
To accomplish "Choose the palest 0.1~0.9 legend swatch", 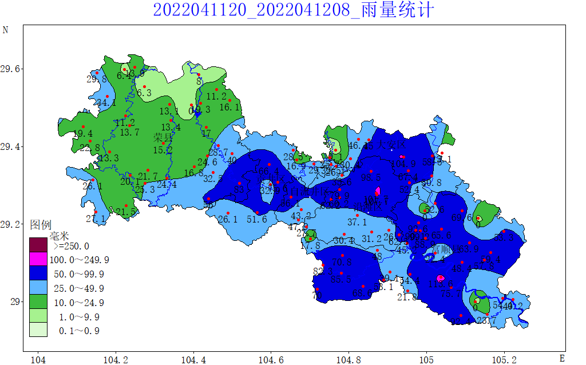I will pos(38,330).
